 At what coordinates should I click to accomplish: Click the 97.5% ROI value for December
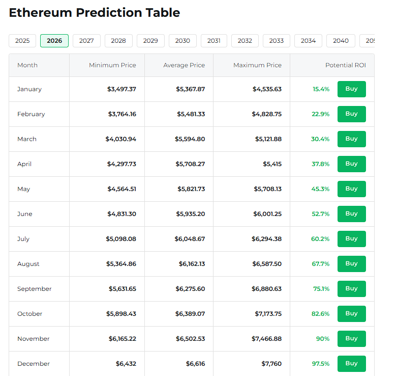click(321, 364)
